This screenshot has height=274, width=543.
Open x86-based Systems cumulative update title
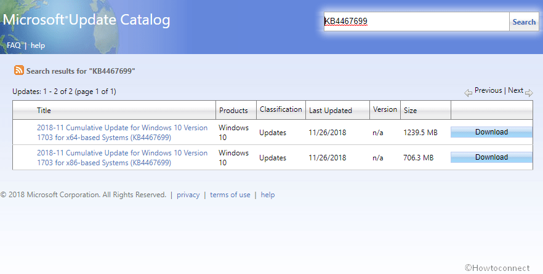[x=123, y=157]
